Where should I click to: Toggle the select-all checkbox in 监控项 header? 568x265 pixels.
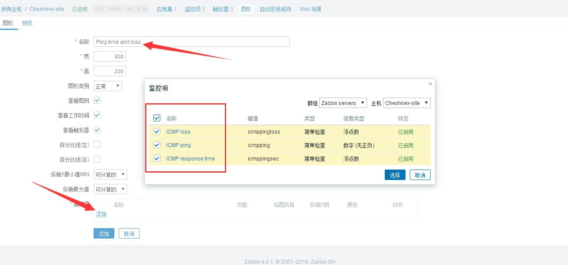157,118
